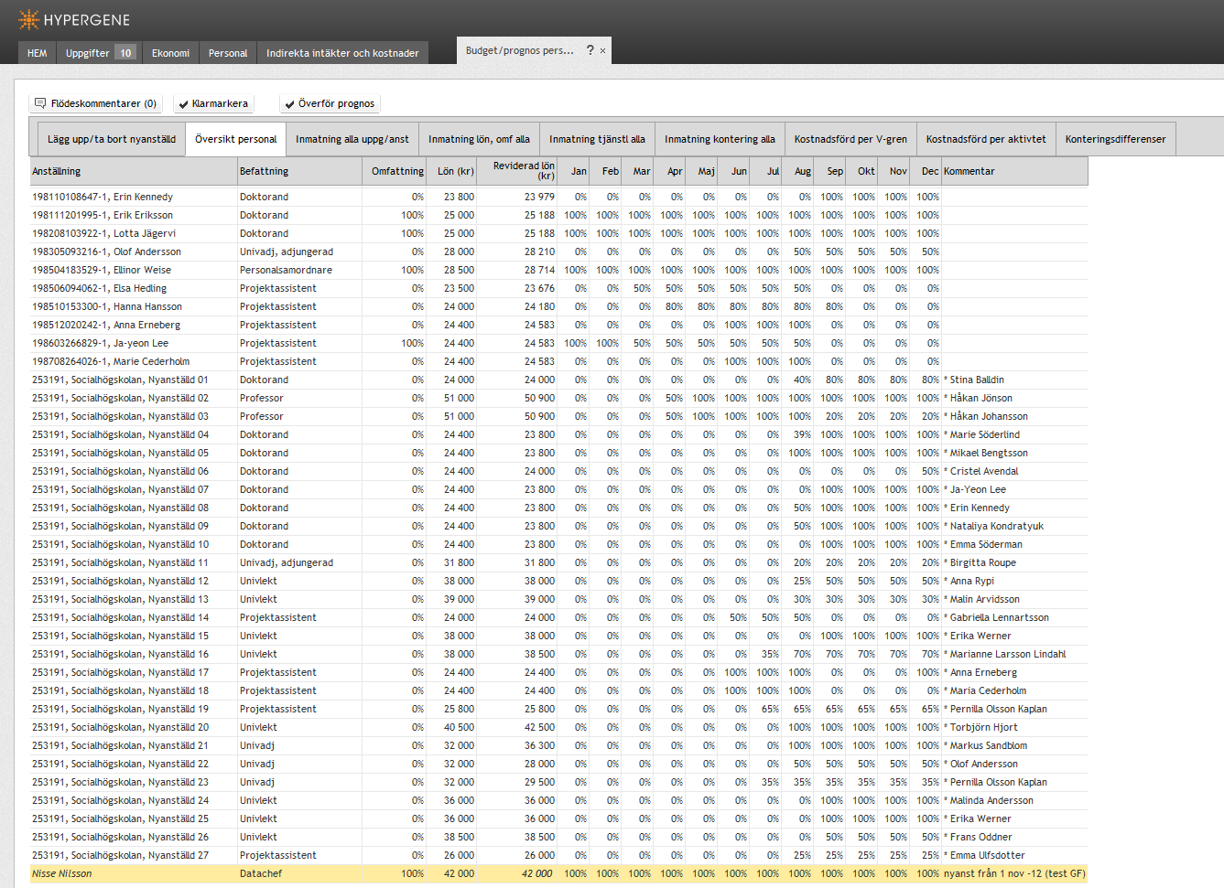
Task: Switch to Kostnadsförd per aktivtet tab
Action: point(986,139)
